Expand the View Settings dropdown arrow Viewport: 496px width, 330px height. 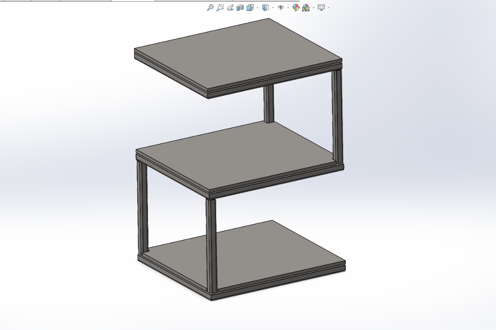[x=329, y=8]
